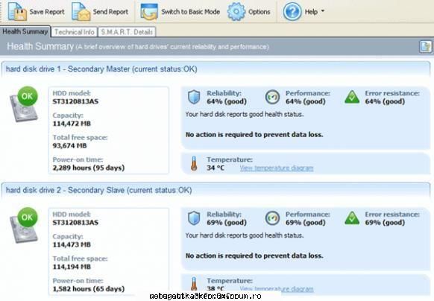Click the 93,674 MB free space value
Image resolution: width=434 pixels, height=301 pixels.
(x=70, y=145)
